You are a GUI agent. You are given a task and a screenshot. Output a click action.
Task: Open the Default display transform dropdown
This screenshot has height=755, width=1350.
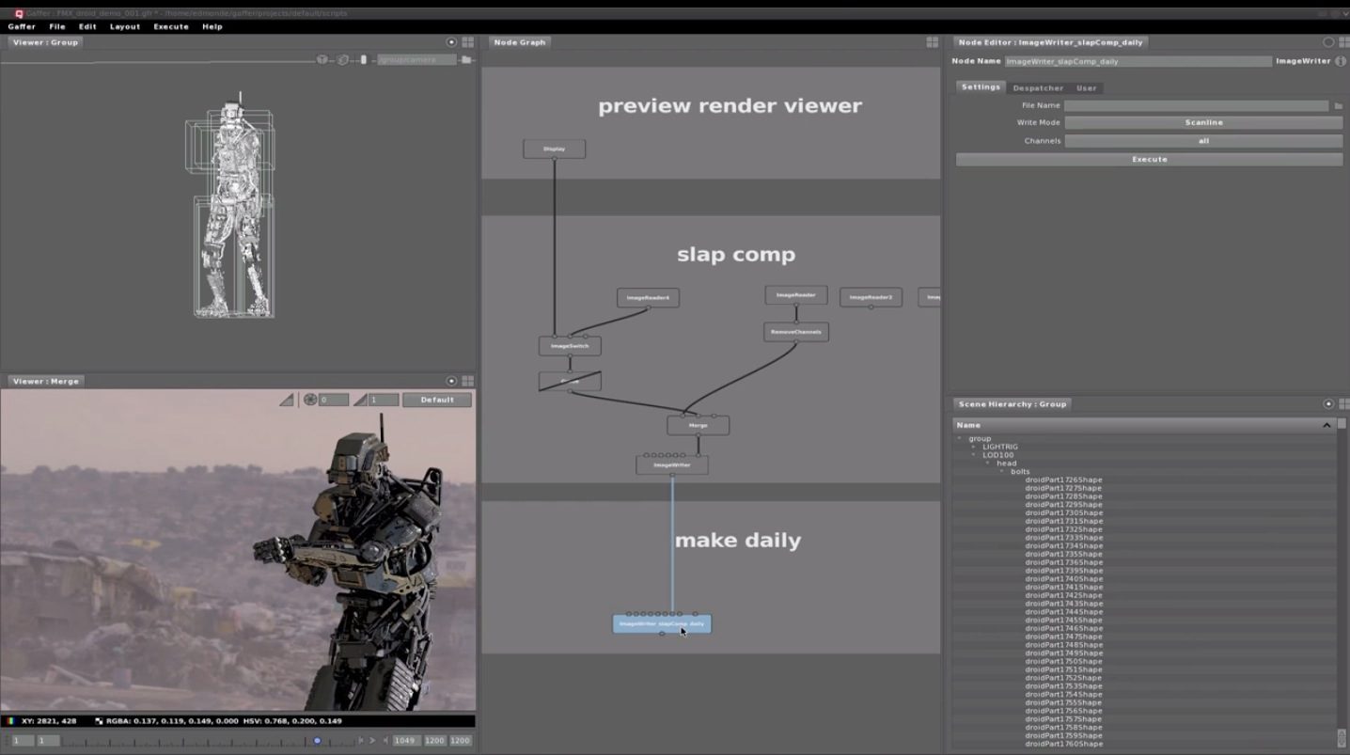[437, 400]
